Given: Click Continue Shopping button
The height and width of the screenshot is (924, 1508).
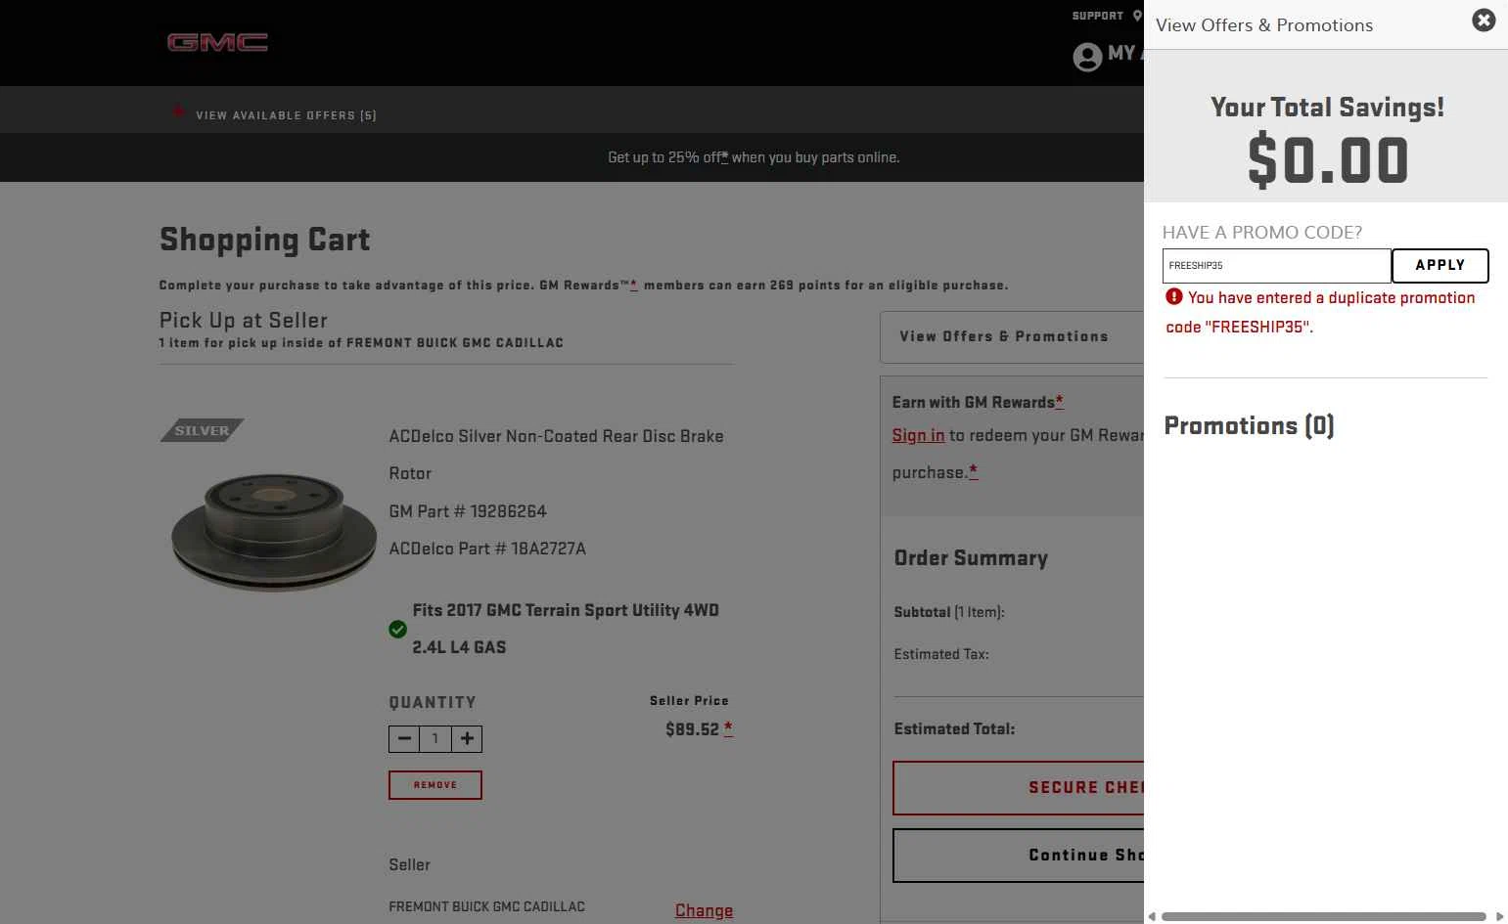Looking at the screenshot, I should pyautogui.click(x=1018, y=855).
